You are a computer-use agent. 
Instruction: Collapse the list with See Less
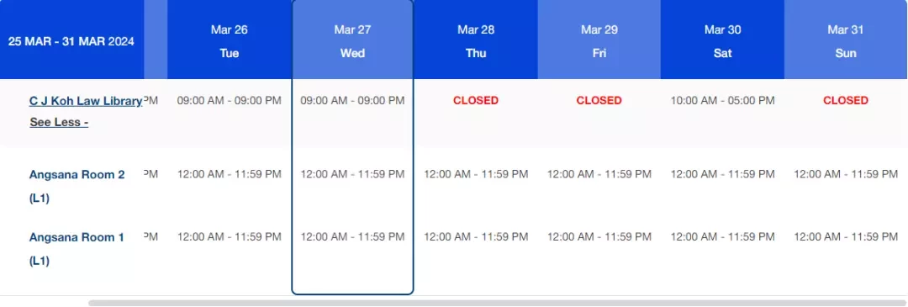pyautogui.click(x=59, y=123)
